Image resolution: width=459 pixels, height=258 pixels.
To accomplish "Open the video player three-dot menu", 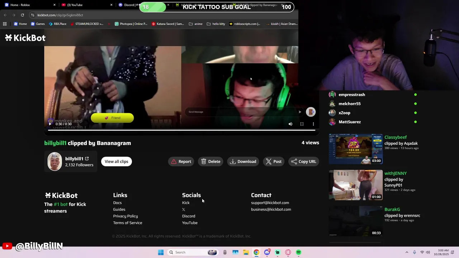I will tap(313, 124).
